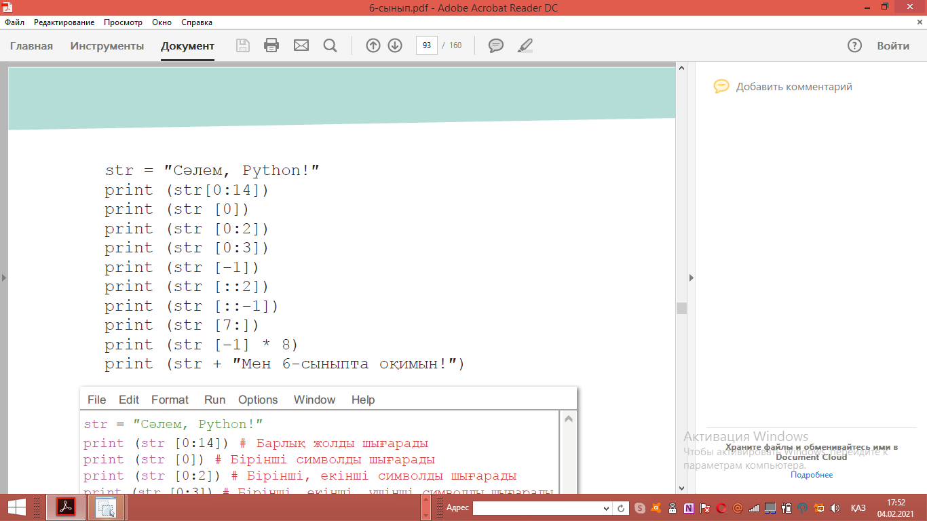Open the Окно menu

[162, 22]
